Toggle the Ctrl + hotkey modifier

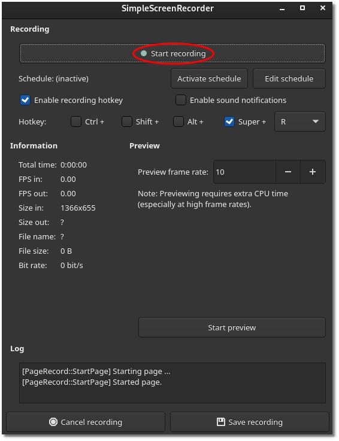point(75,121)
